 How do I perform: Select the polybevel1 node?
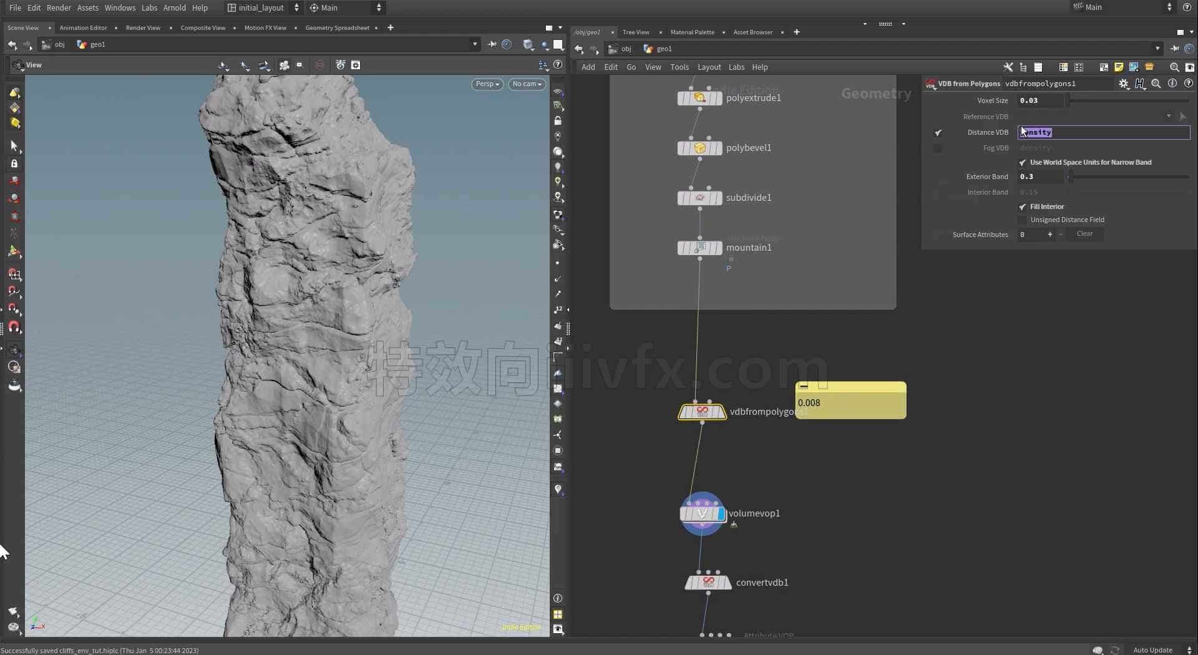[x=699, y=148]
